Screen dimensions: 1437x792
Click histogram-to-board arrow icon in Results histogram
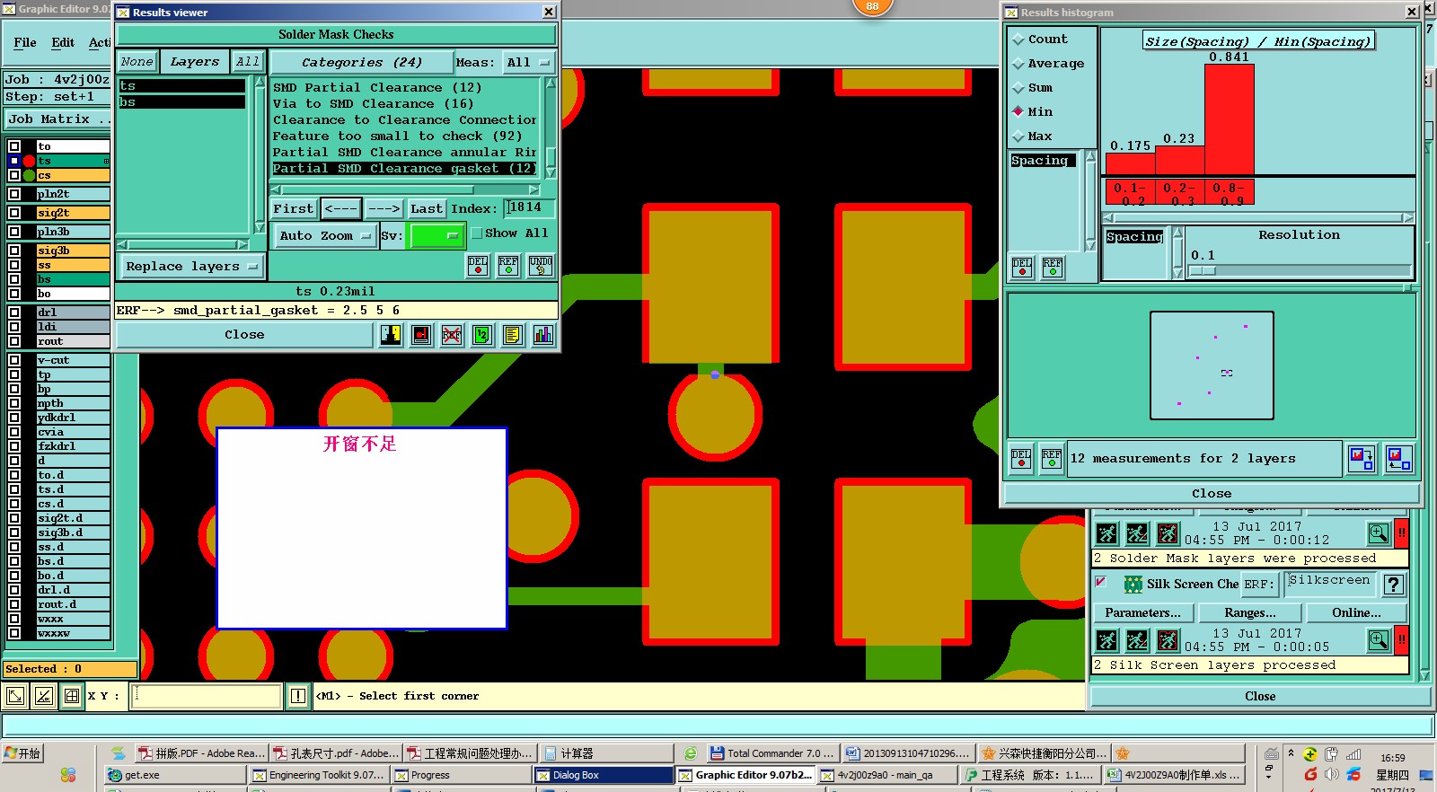[x=1362, y=459]
